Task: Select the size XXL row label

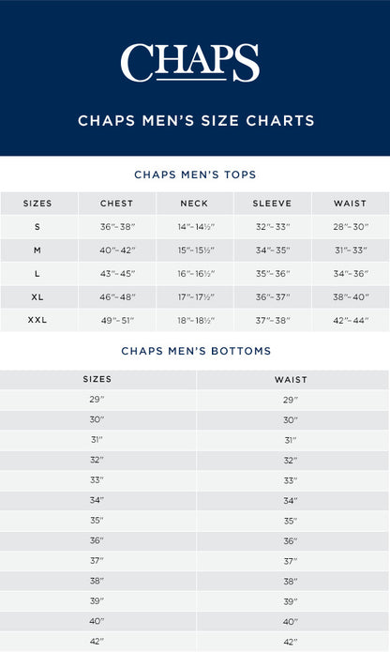Action: click(x=37, y=320)
